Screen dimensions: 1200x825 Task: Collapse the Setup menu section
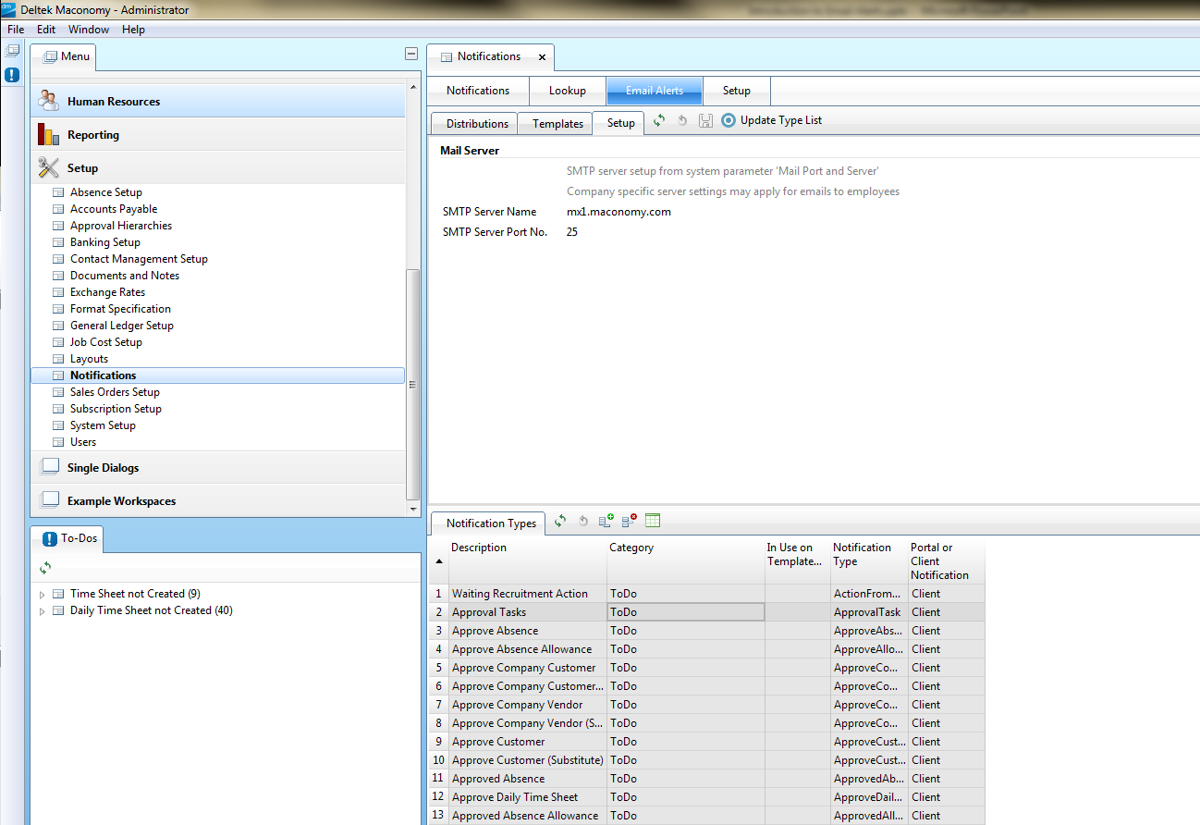(x=81, y=168)
